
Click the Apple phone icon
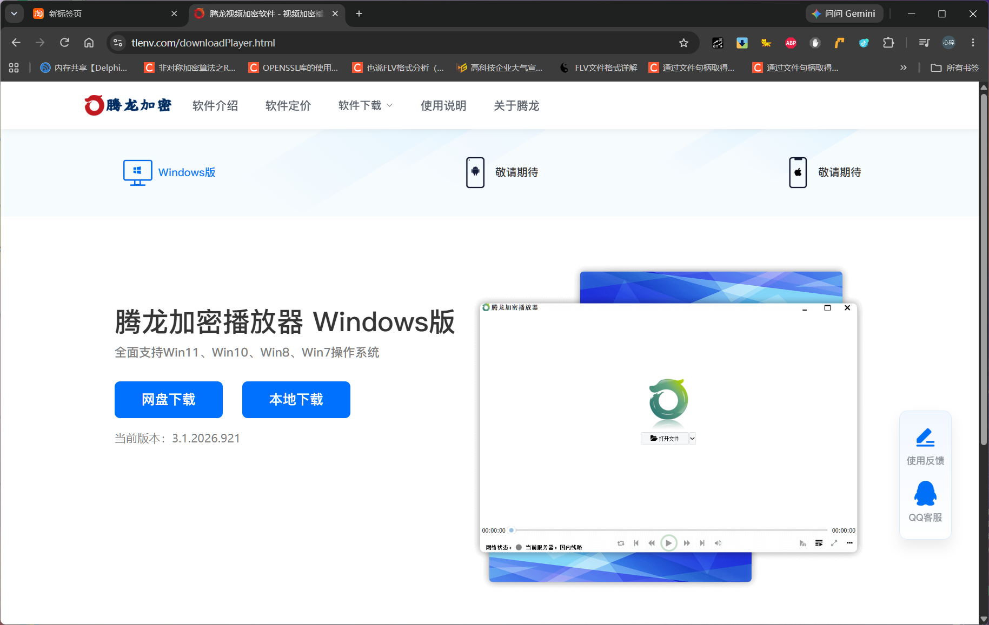pyautogui.click(x=798, y=172)
